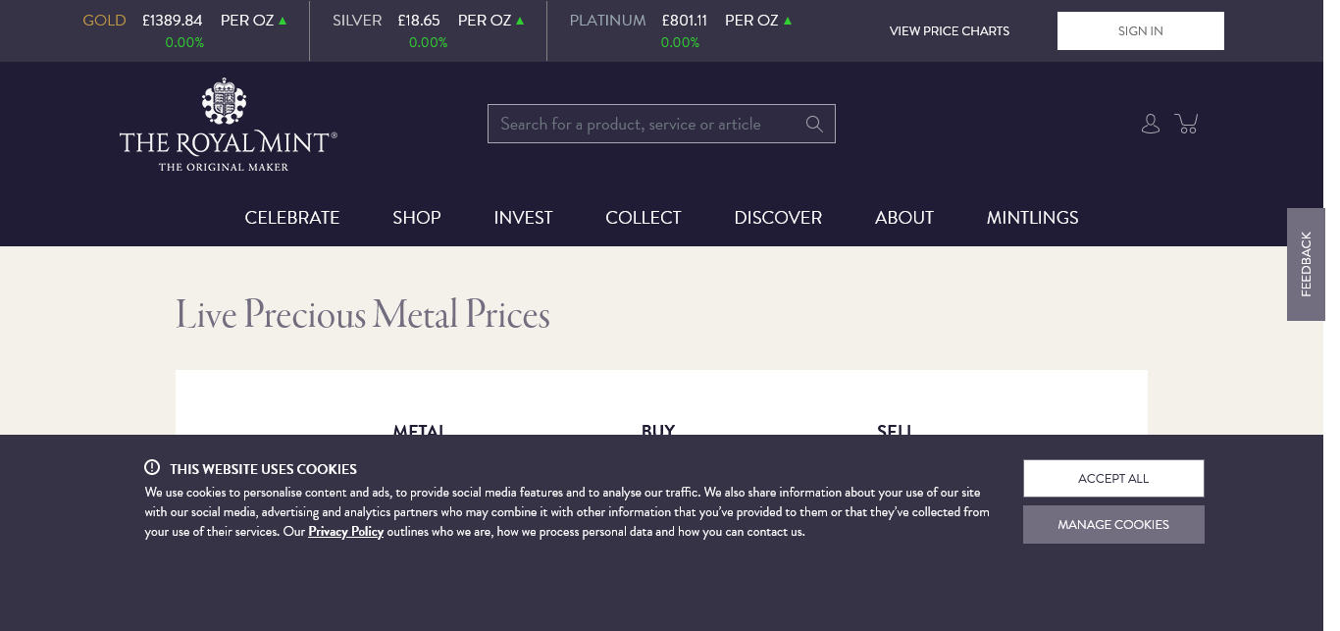Open the Shop menu
Screen dimensions: 1340x631
[x=417, y=218]
